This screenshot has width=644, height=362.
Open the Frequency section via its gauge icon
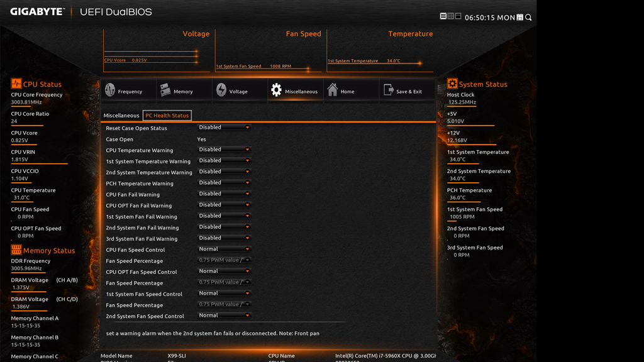110,90
